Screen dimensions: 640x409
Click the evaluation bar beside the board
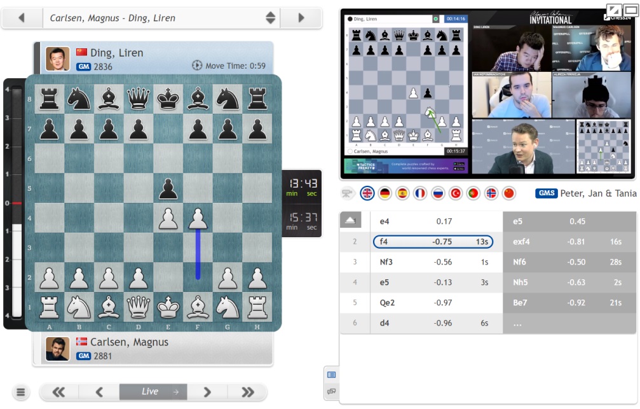click(x=13, y=204)
